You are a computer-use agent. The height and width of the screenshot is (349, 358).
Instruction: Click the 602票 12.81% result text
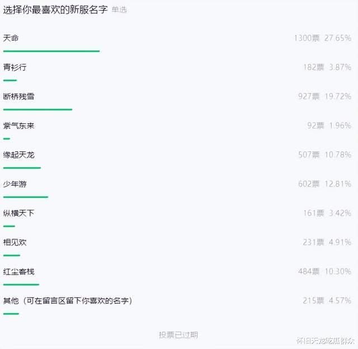tap(324, 184)
